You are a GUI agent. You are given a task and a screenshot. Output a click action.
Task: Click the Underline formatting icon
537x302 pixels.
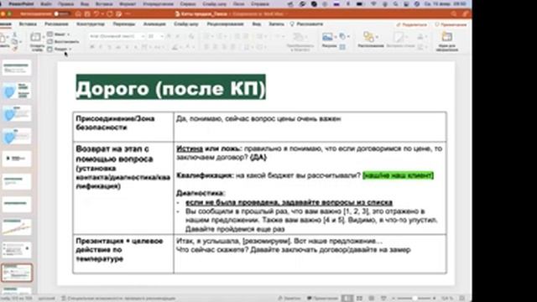pyautogui.click(x=109, y=47)
